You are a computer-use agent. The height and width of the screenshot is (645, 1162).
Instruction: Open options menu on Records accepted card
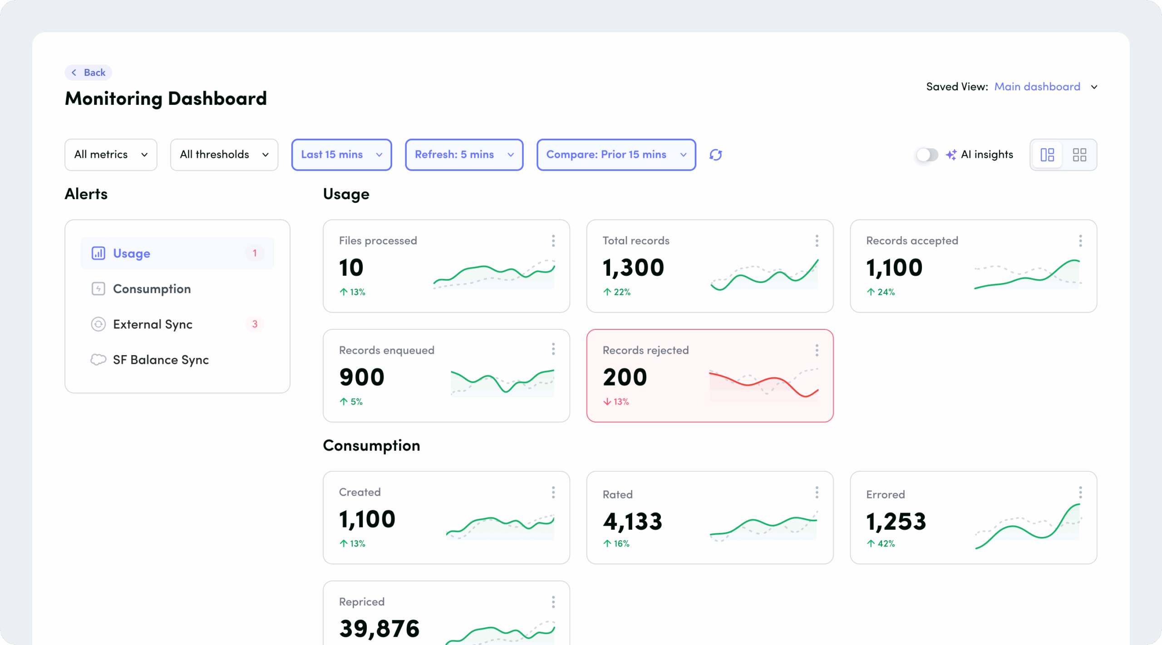pos(1080,240)
